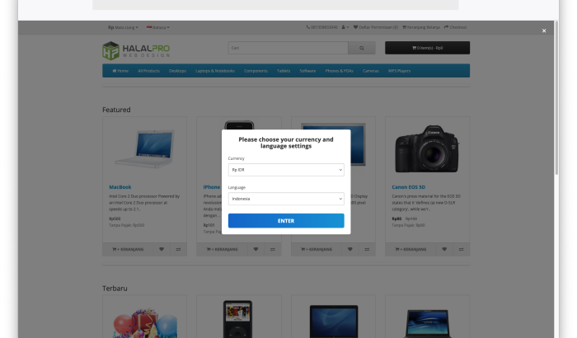Open Keranjang Belanja shopping cart link

(x=421, y=27)
